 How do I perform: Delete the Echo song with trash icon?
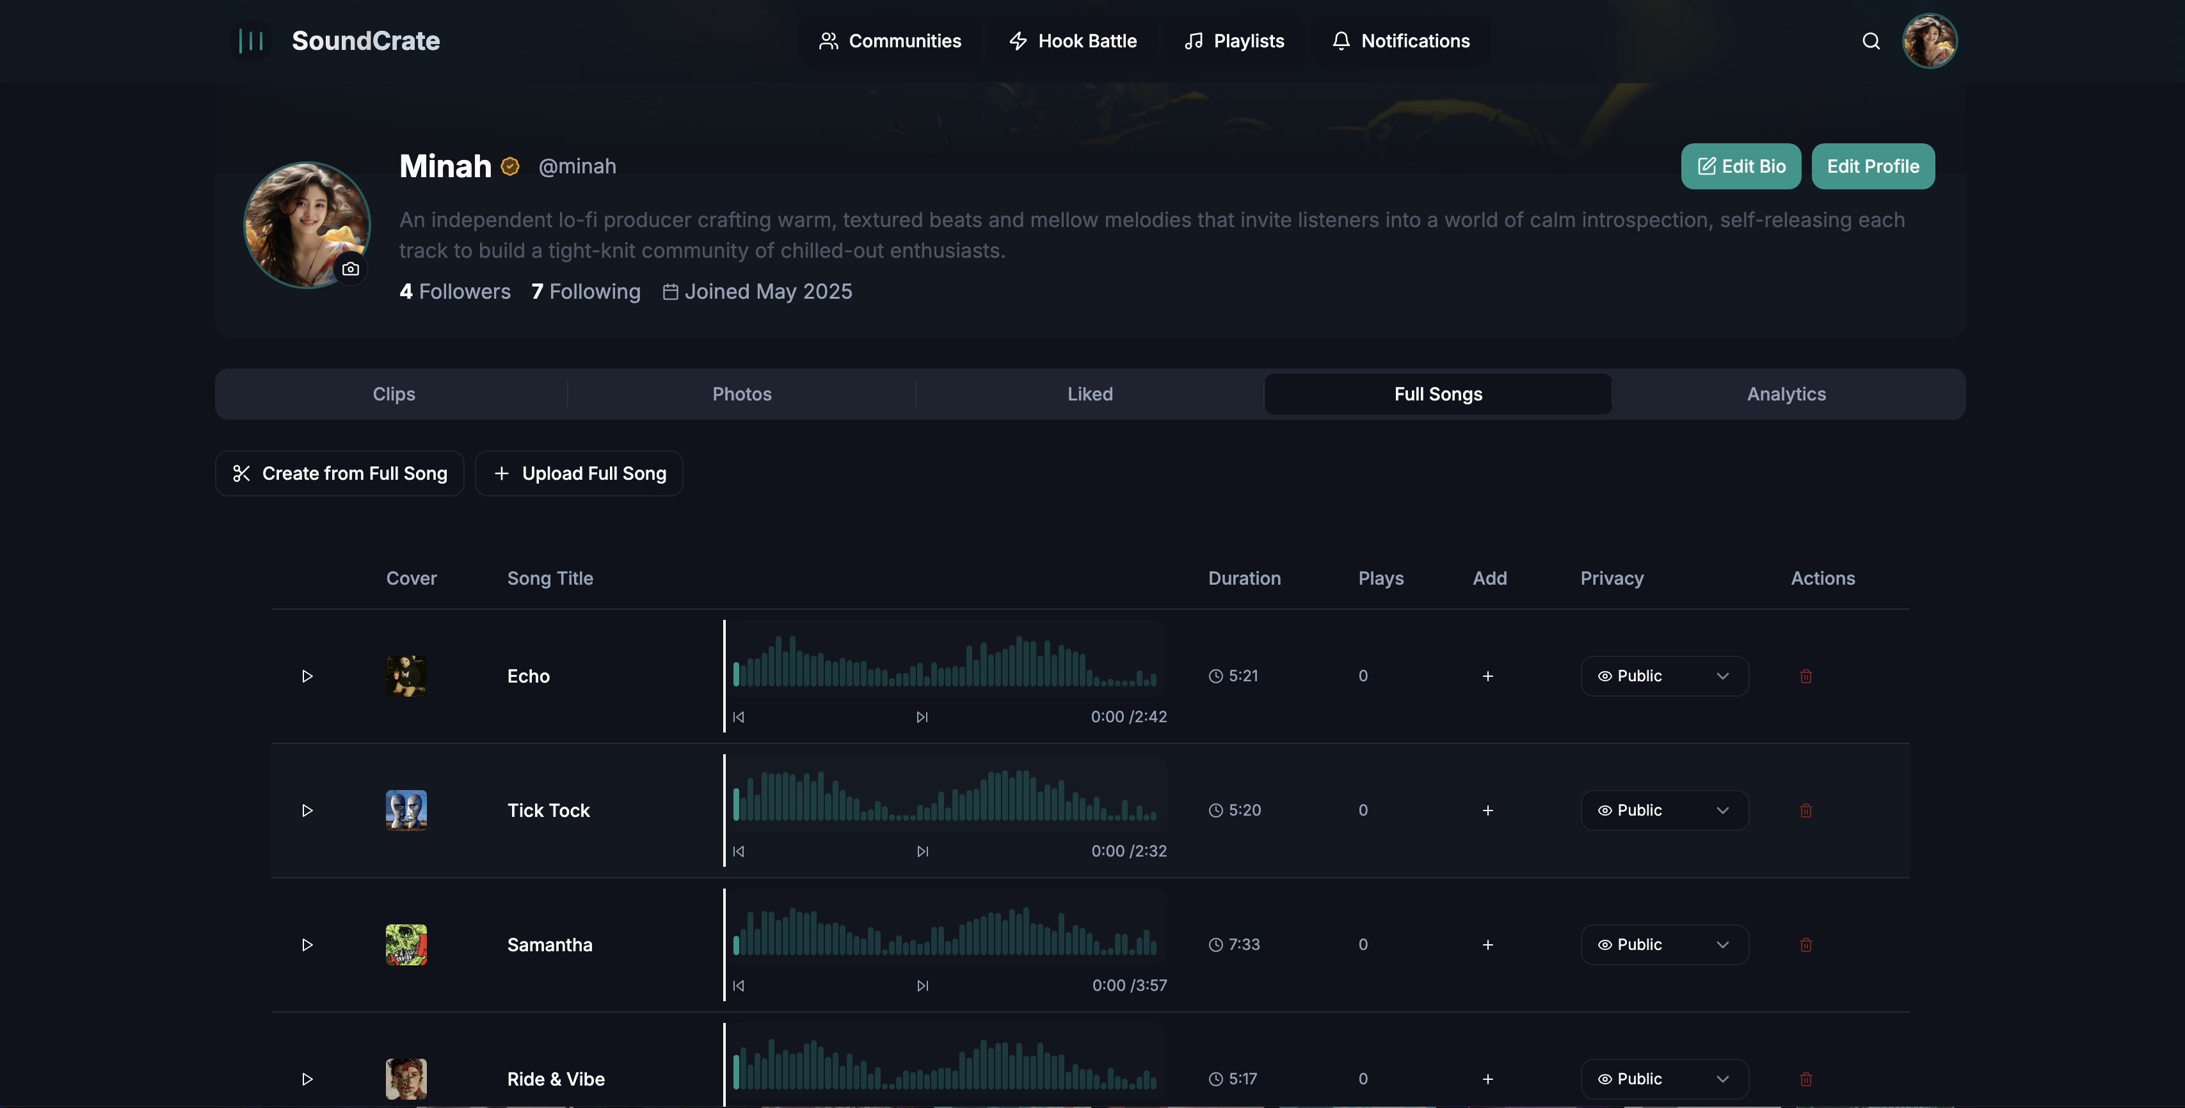(x=1806, y=676)
